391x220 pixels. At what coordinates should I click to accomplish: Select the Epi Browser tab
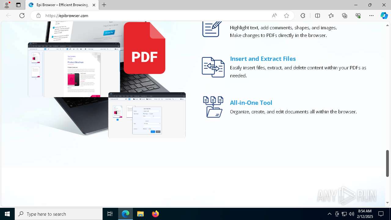click(x=62, y=5)
